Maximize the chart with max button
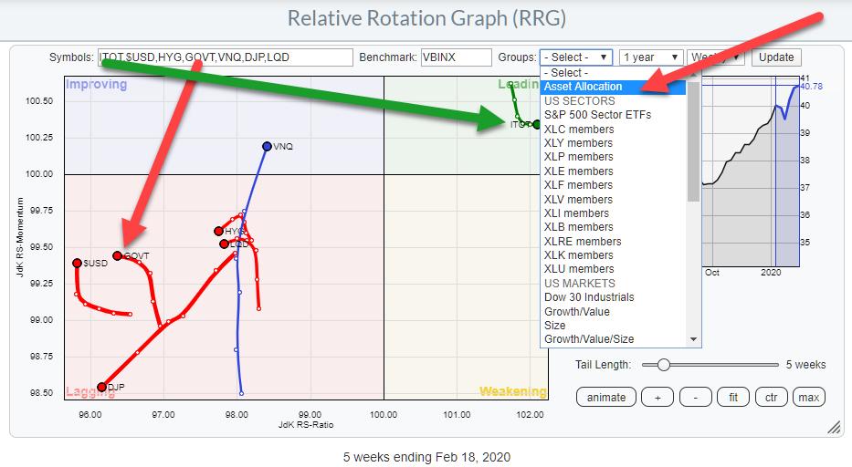Screen dimensions: 852x467 808,397
